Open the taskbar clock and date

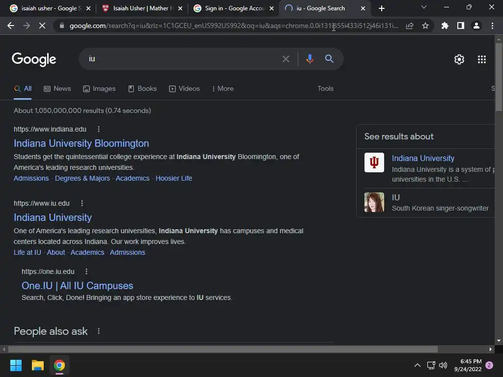tap(468, 365)
